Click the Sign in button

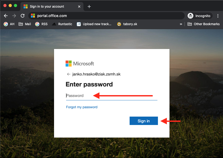point(144,121)
